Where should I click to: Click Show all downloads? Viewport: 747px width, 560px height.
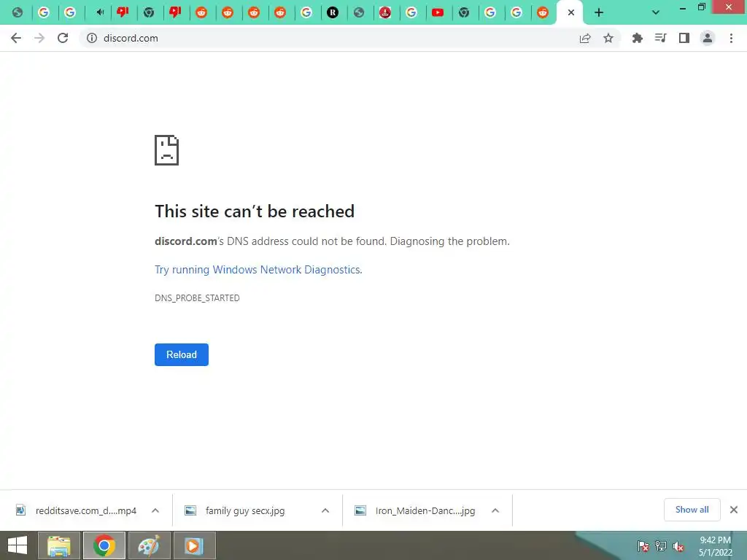[692, 510]
